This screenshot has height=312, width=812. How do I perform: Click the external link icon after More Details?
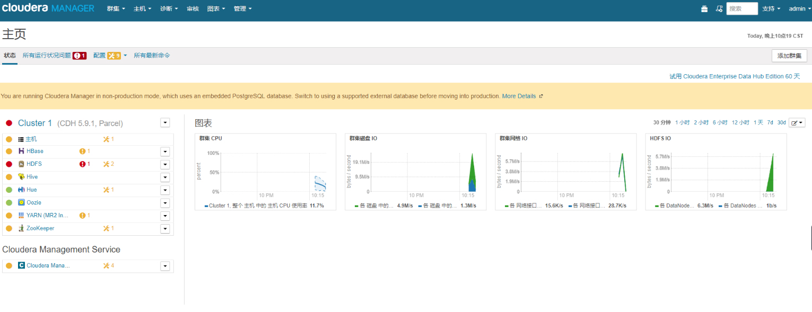coord(541,96)
